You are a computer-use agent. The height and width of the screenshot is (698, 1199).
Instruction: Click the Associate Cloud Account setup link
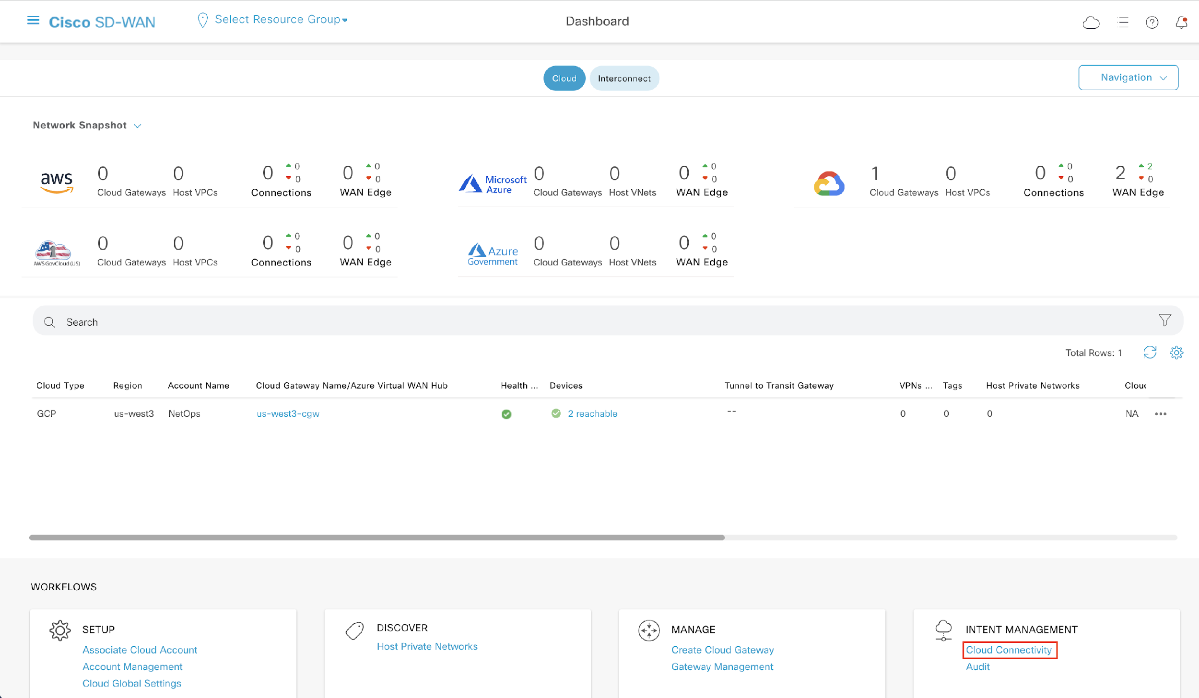tap(140, 649)
